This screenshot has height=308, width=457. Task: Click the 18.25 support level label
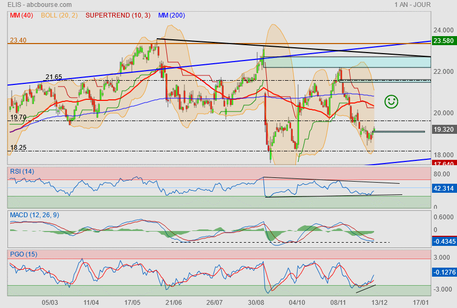point(18,148)
